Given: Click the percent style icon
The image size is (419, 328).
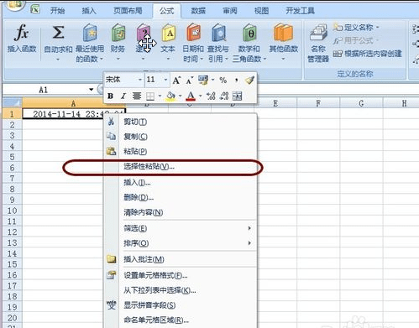Looking at the screenshot, I should tap(223, 81).
